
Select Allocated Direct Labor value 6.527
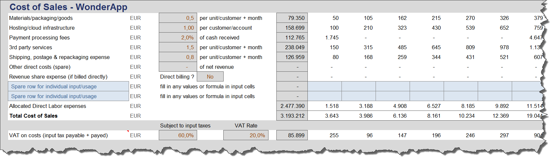tap(434, 106)
